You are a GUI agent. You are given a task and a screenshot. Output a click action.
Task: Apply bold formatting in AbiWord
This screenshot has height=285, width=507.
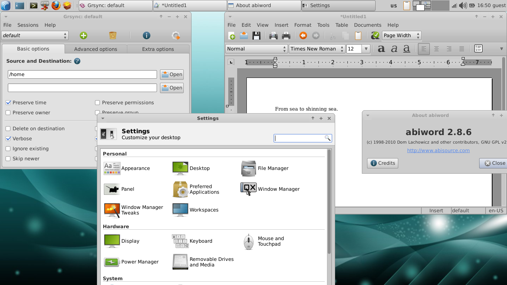[381, 49]
